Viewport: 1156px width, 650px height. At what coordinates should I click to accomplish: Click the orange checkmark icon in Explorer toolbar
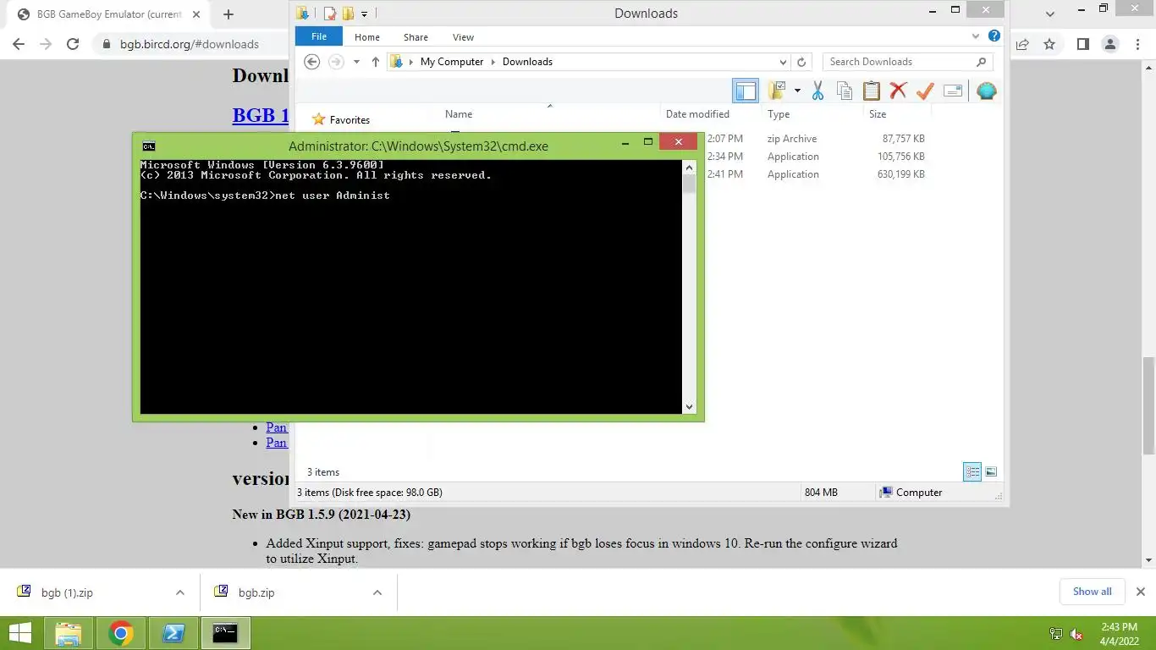pyautogui.click(x=925, y=91)
